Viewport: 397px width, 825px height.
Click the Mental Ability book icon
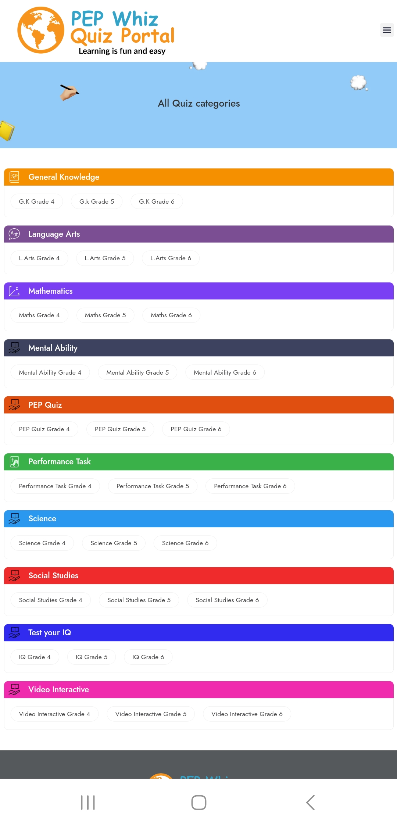(14, 348)
